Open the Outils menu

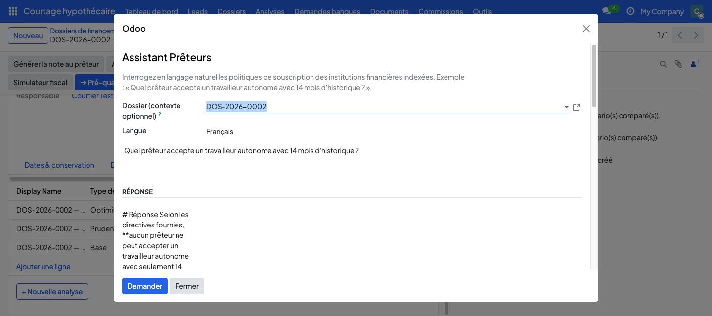(x=482, y=11)
